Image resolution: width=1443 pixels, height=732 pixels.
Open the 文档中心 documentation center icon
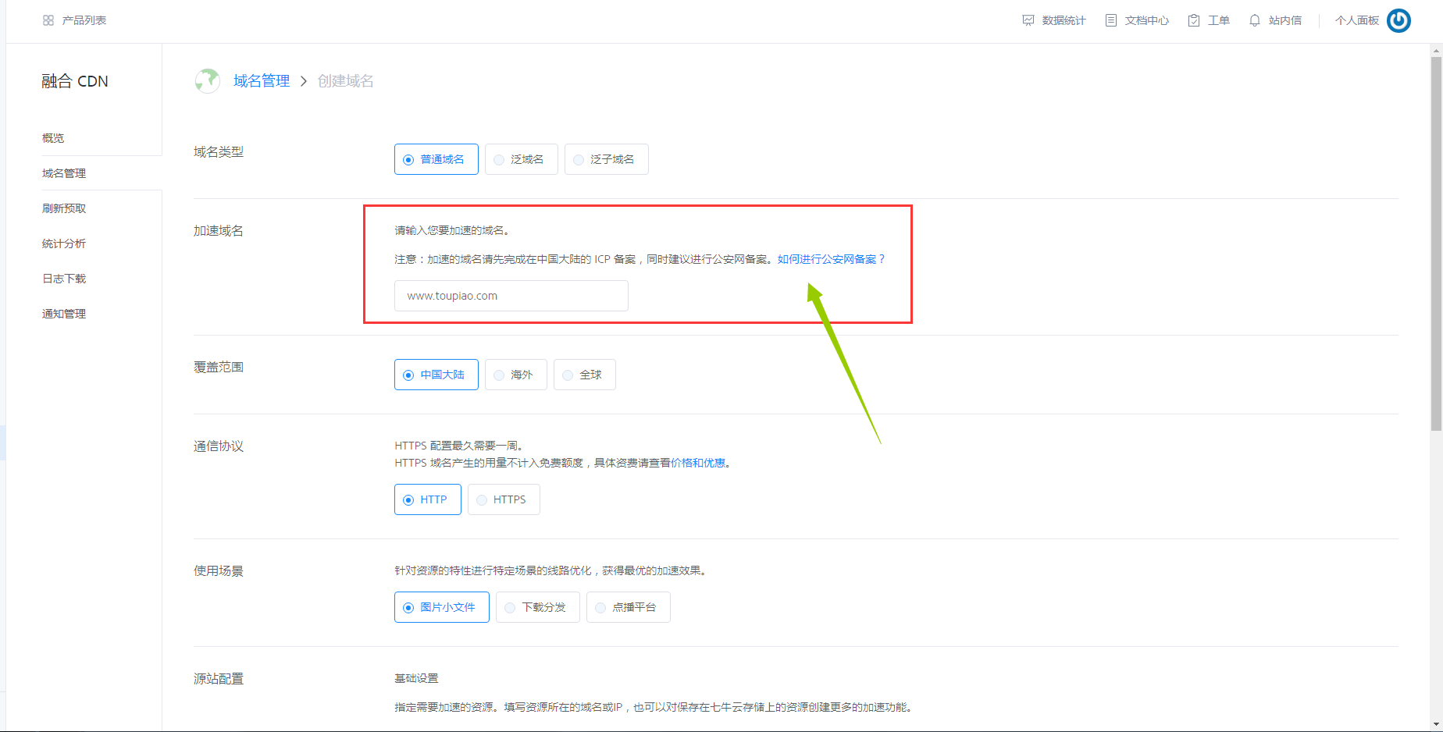1111,20
